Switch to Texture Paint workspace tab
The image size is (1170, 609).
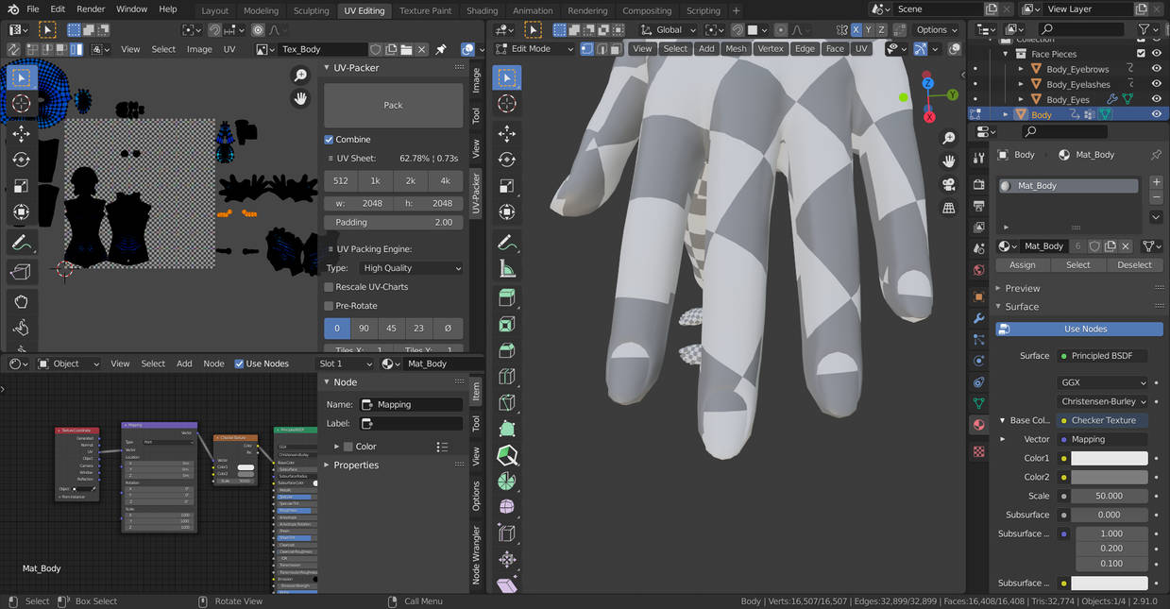click(x=425, y=10)
